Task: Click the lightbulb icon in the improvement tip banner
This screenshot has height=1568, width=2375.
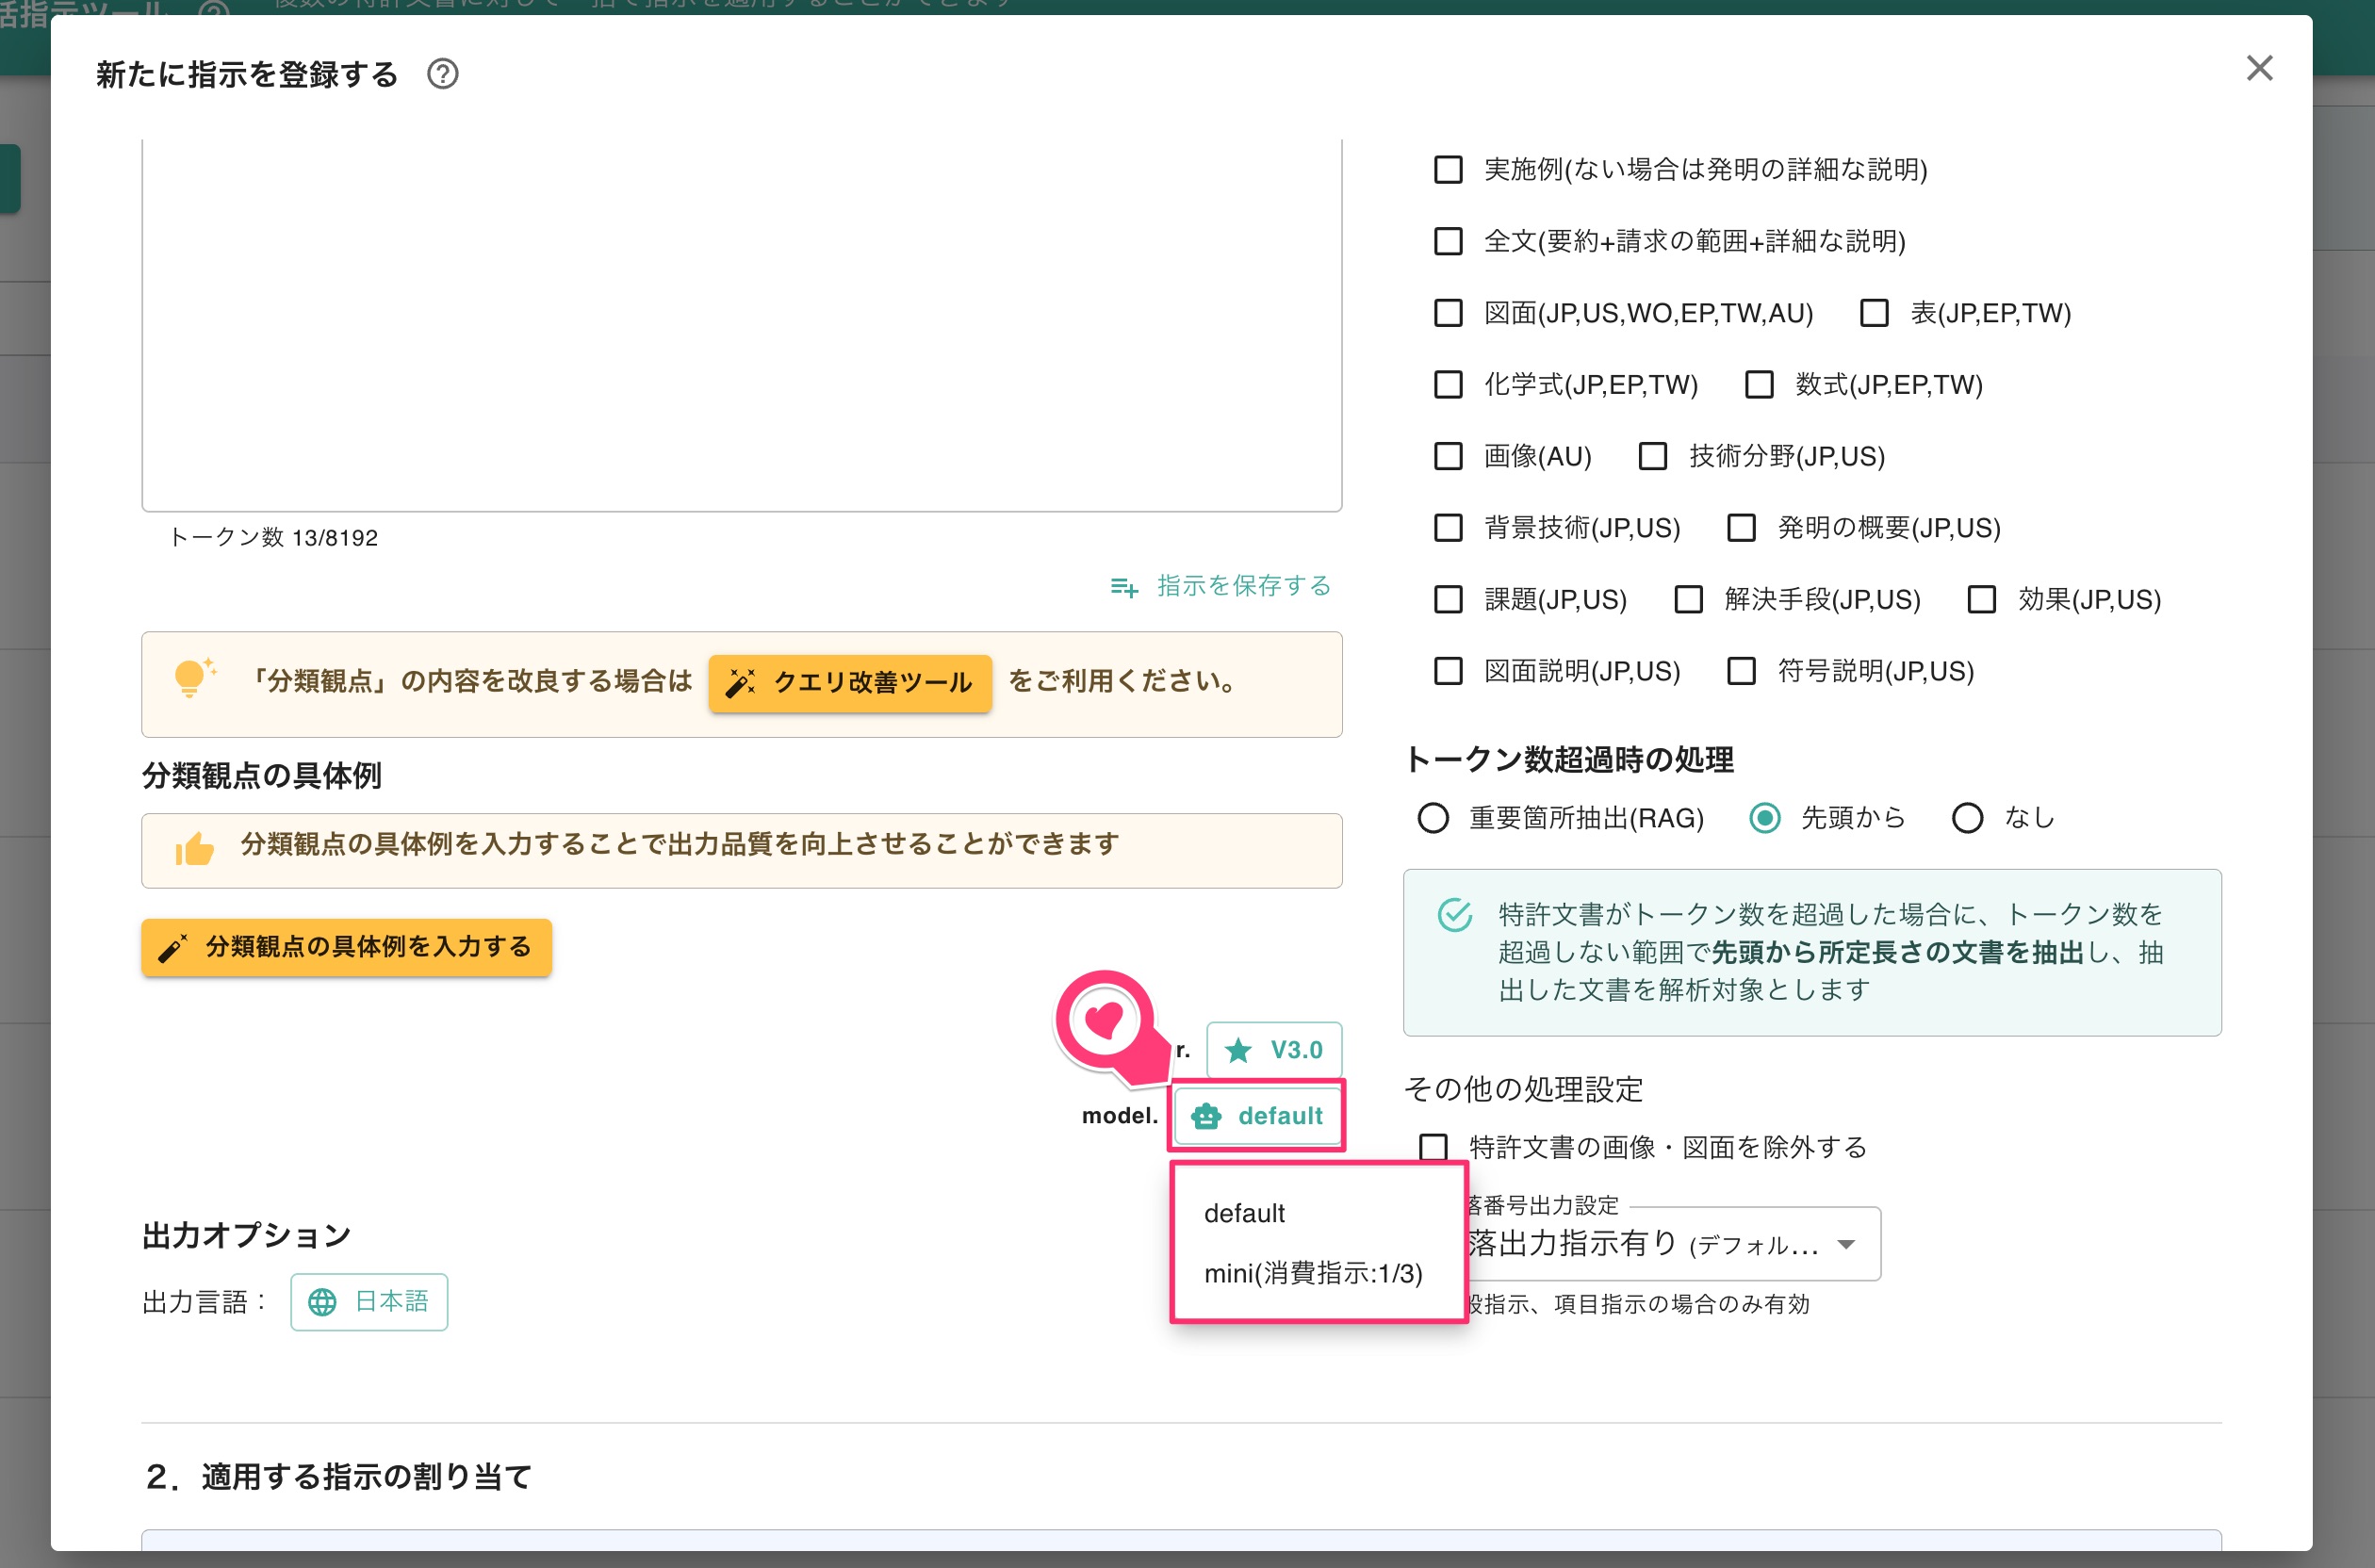Action: click(x=191, y=678)
